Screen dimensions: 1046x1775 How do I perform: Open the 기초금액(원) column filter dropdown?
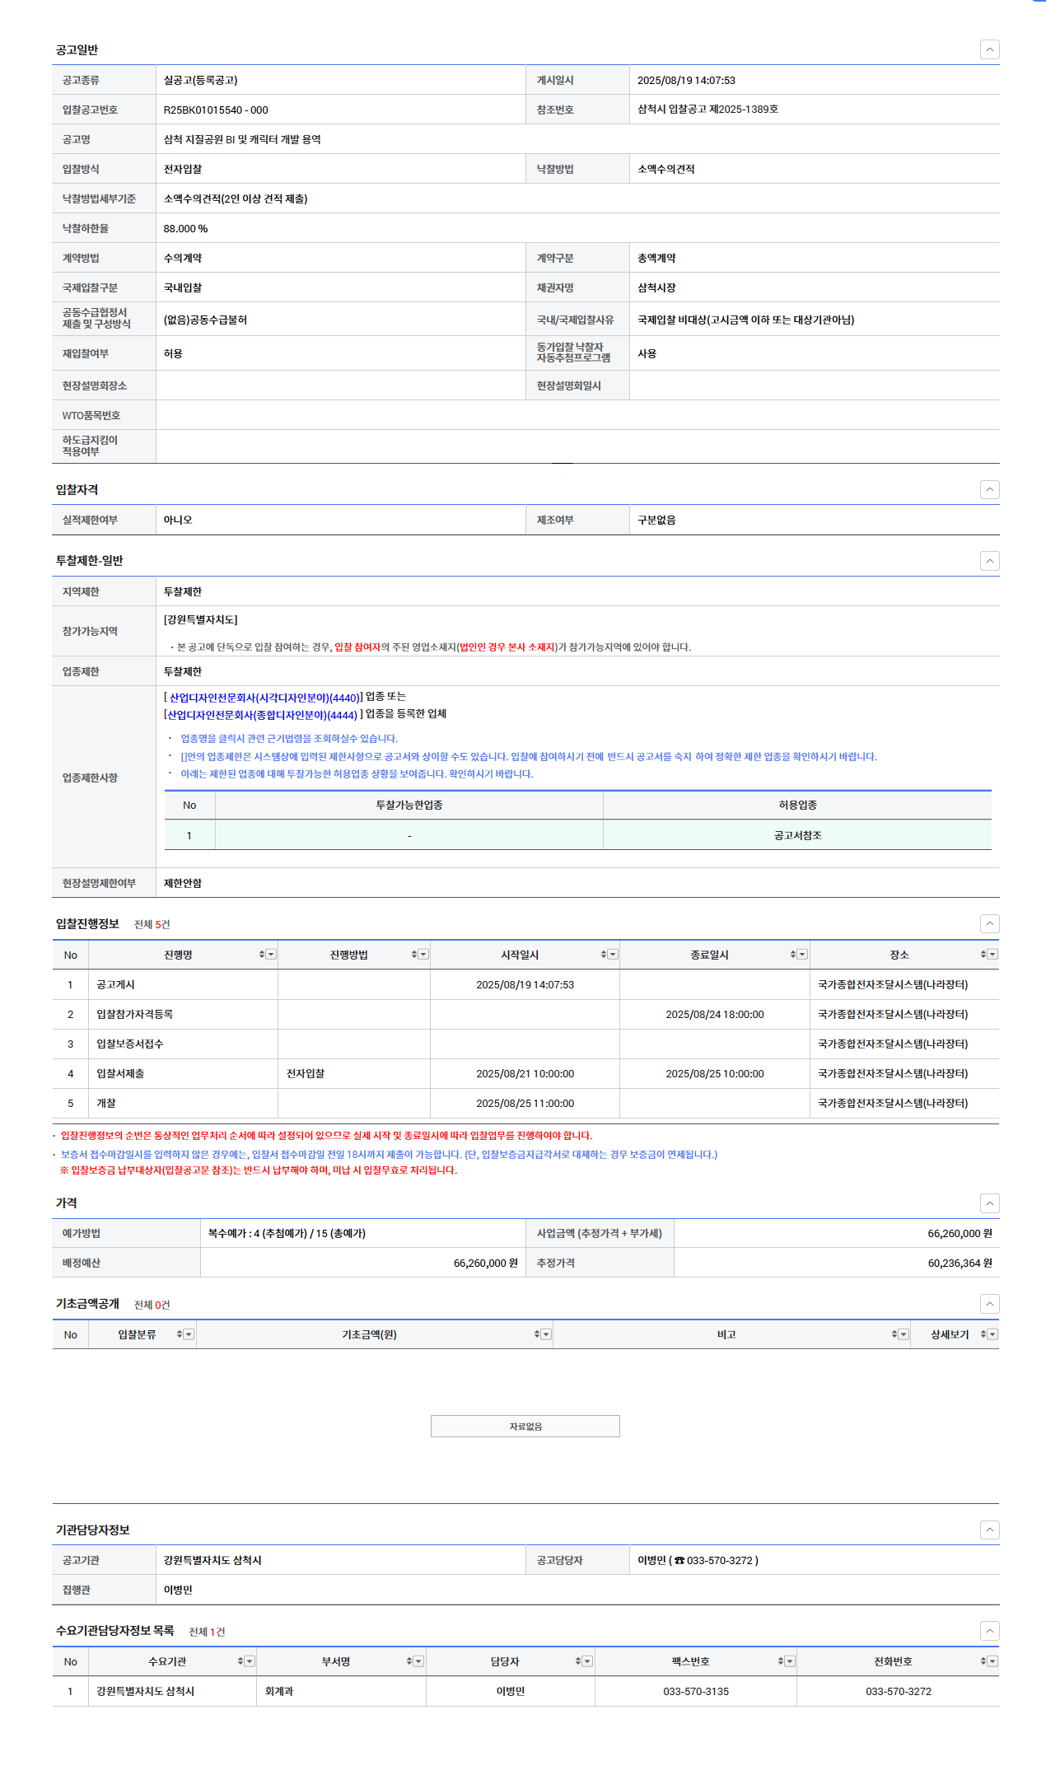547,1334
